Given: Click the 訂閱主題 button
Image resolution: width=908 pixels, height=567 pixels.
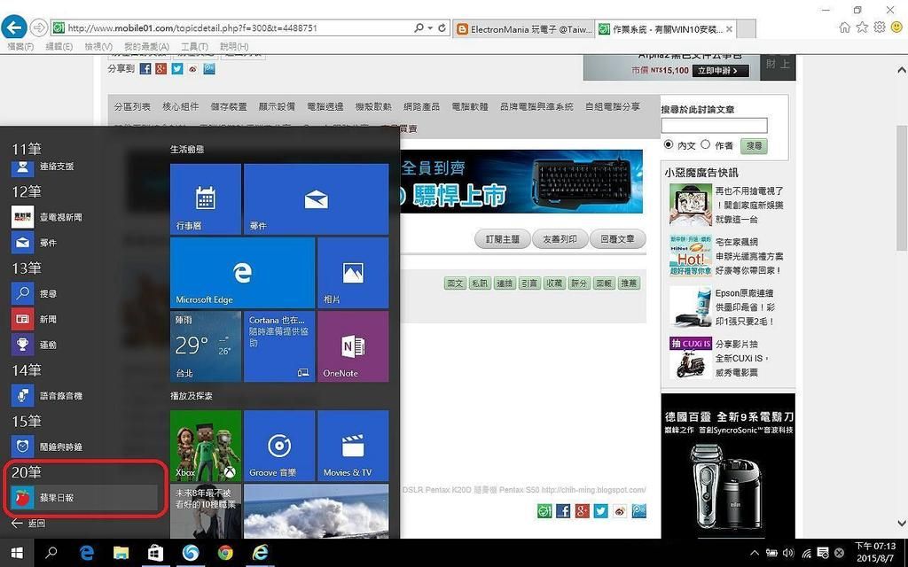Looking at the screenshot, I should [503, 239].
